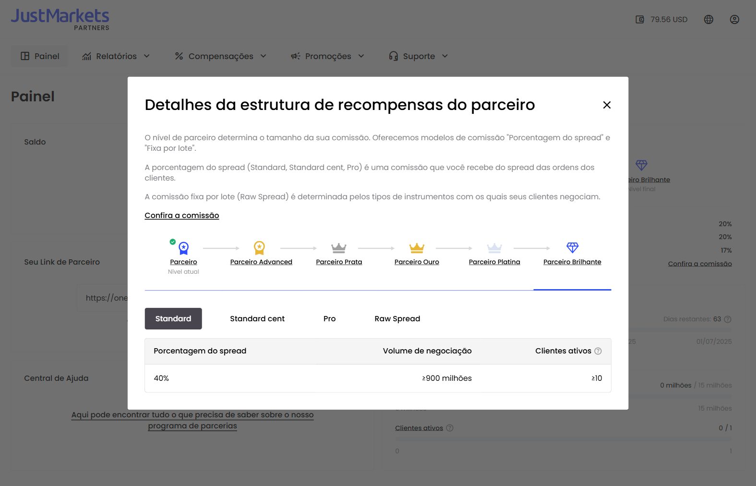
Task: Click the Relatórios chart icon
Action: pyautogui.click(x=86, y=56)
